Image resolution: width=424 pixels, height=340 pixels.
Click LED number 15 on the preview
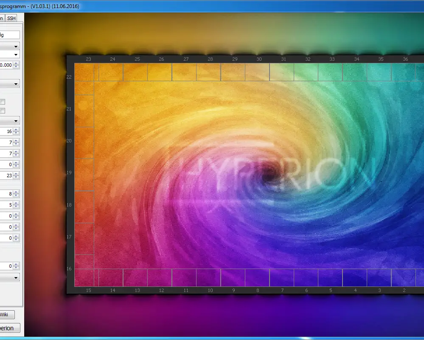pos(88,290)
